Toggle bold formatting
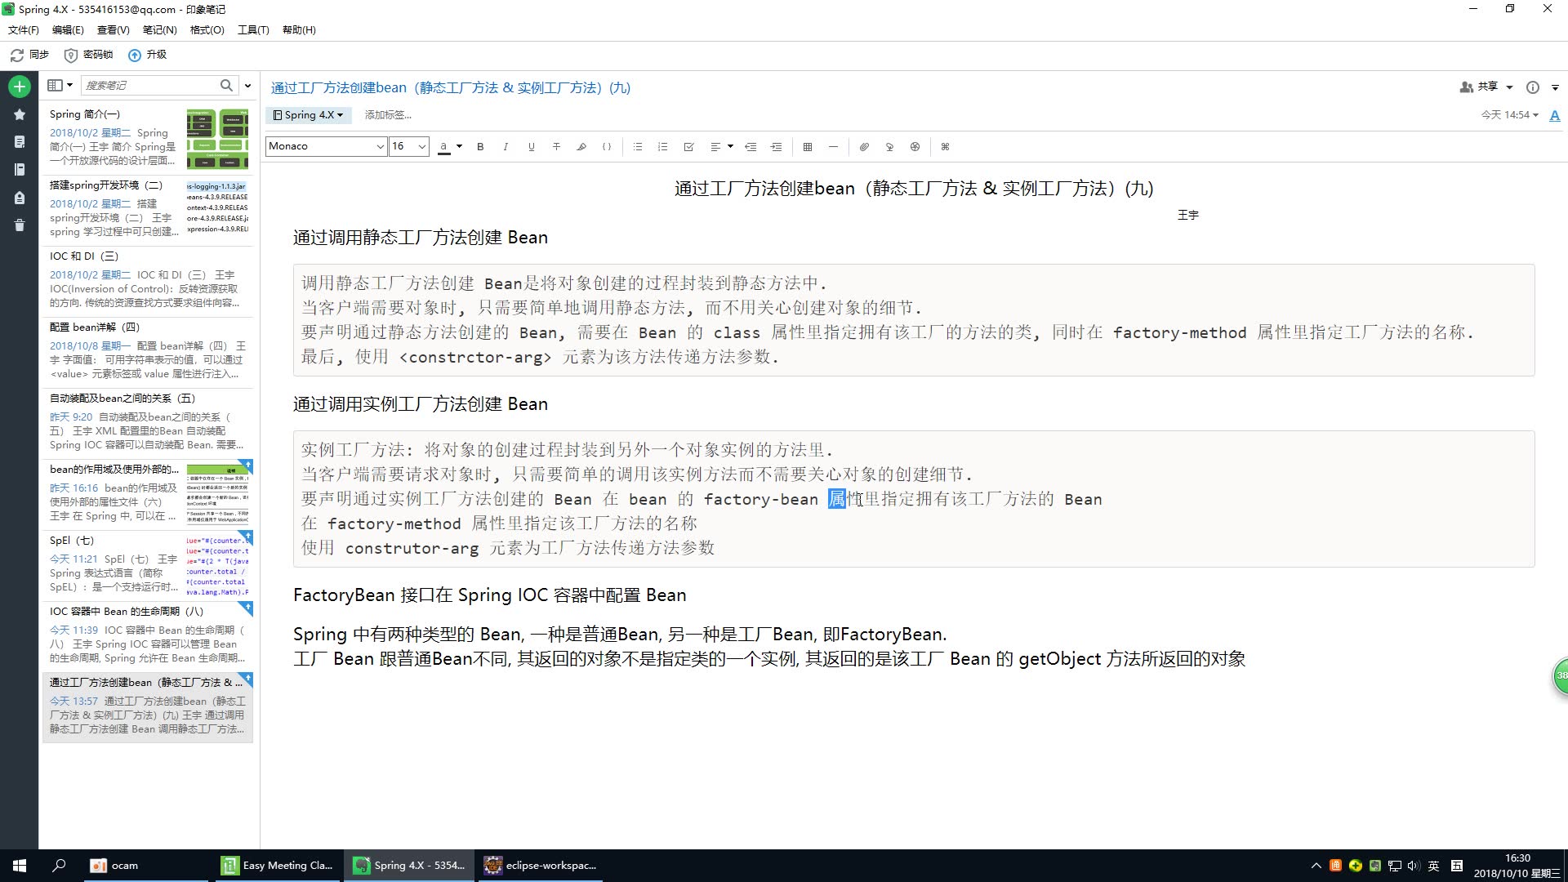 [x=480, y=146]
